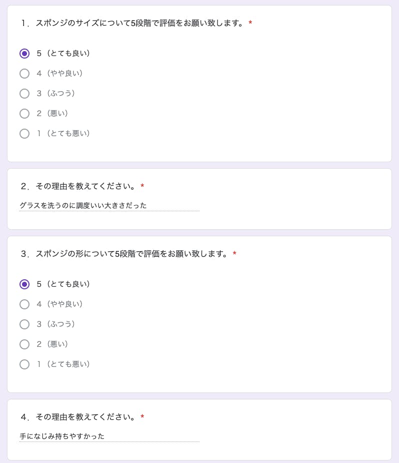Image resolution: width=399 pixels, height=463 pixels.
Task: Choose 3 (ふつう) for sponge size rating
Action: [24, 94]
